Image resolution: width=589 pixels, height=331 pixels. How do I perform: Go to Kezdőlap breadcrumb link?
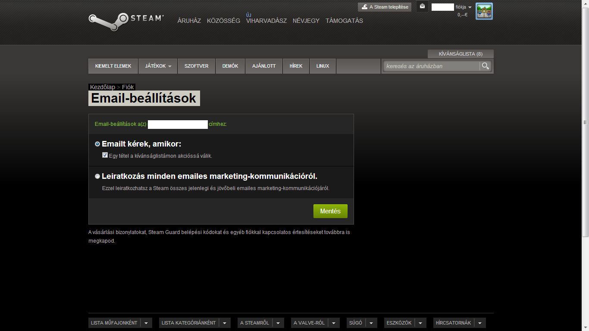click(x=103, y=87)
